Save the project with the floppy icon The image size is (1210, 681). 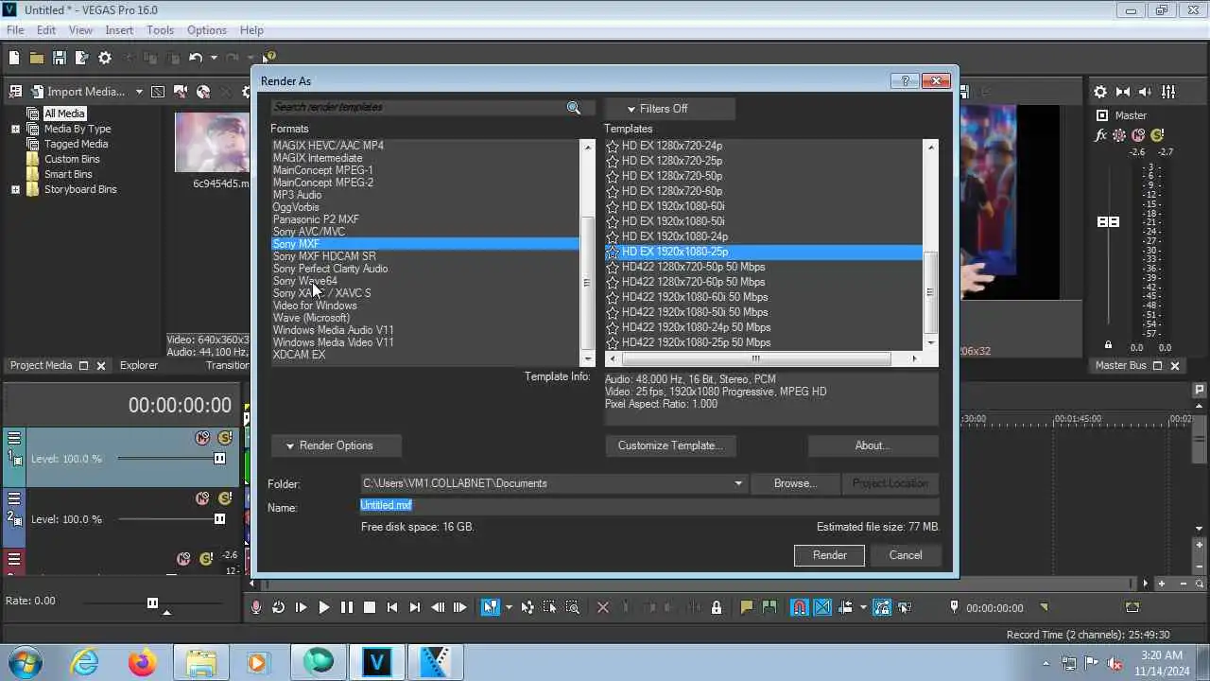coord(59,58)
